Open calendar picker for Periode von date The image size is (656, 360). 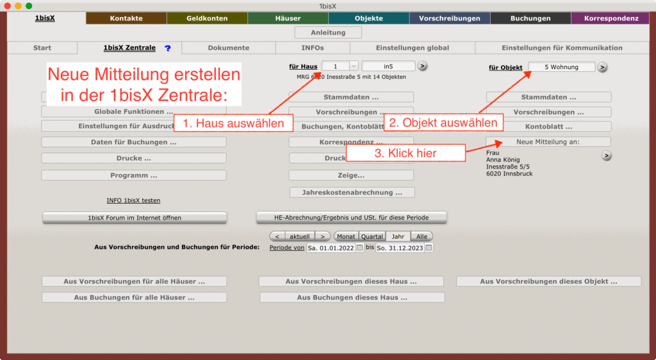pos(359,248)
